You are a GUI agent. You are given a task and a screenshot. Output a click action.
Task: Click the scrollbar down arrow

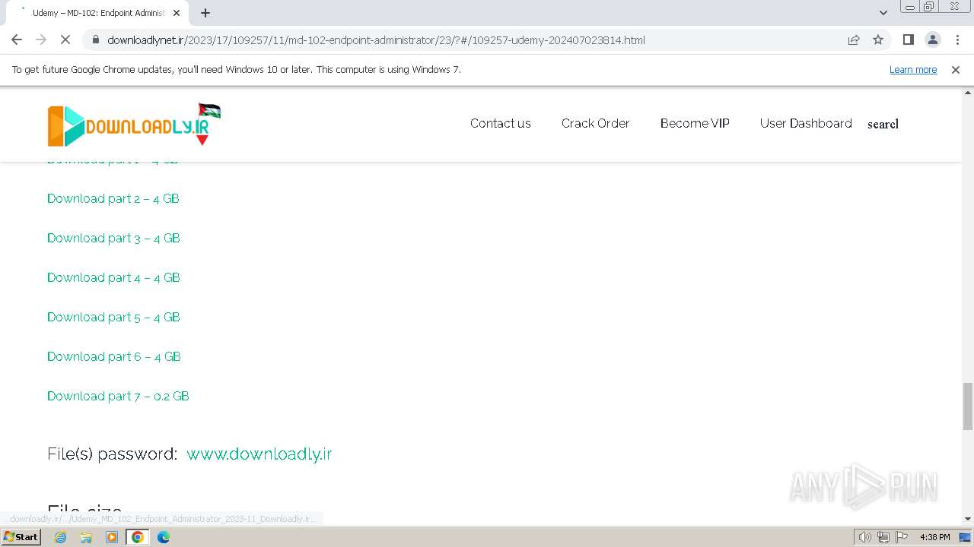[968, 519]
